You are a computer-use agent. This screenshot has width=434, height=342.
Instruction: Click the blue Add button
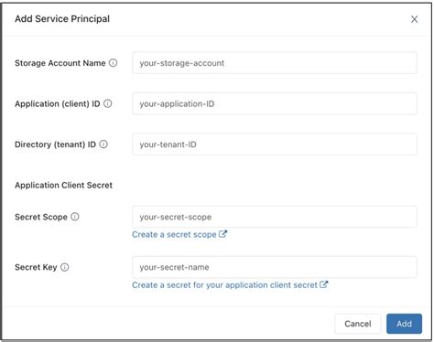[x=404, y=324]
